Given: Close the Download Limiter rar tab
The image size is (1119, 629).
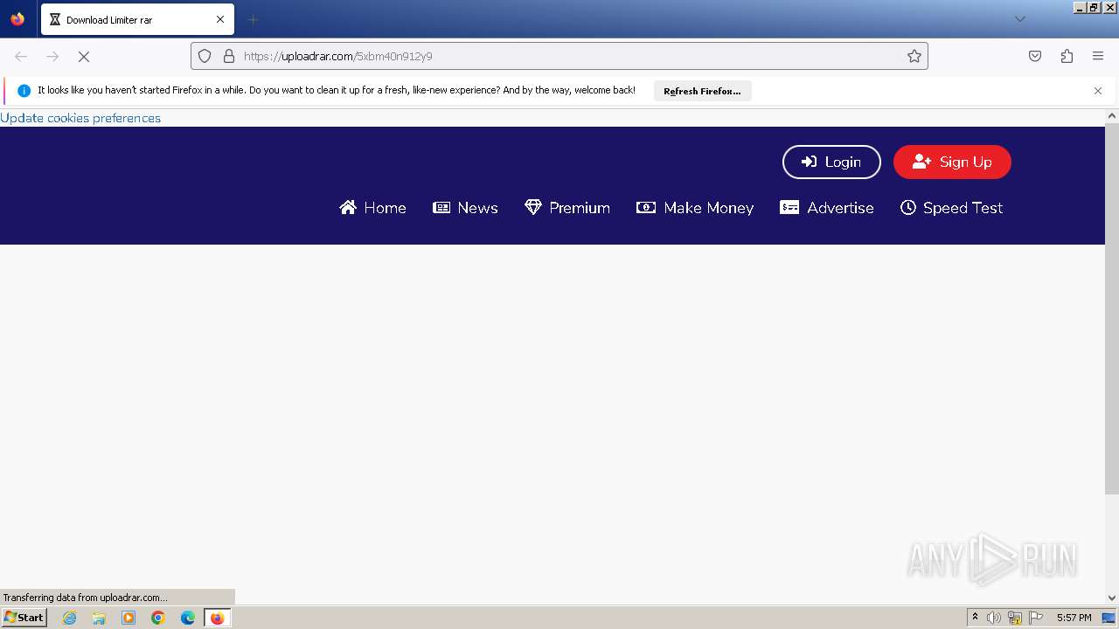Looking at the screenshot, I should point(220,19).
